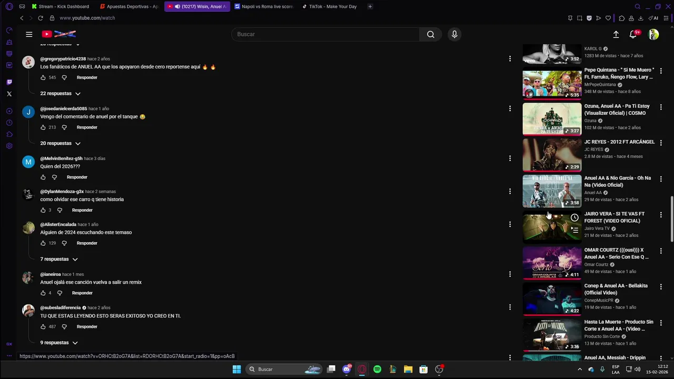Open File Explorer from the taskbar
674x379 pixels.
click(x=408, y=370)
